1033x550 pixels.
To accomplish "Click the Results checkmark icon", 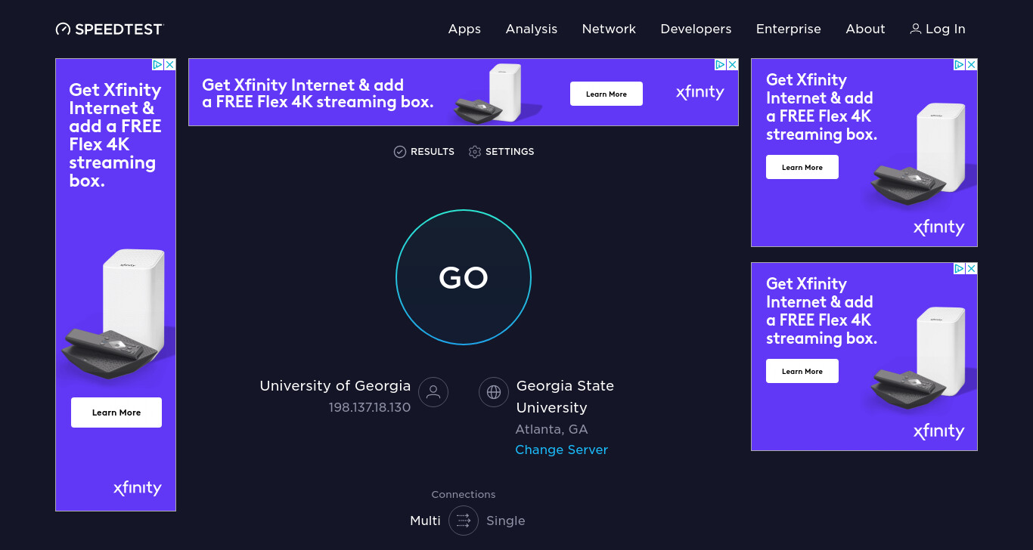I will click(400, 152).
